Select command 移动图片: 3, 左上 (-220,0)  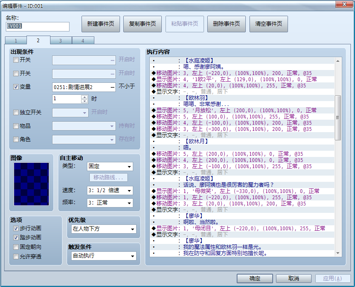click(242, 73)
